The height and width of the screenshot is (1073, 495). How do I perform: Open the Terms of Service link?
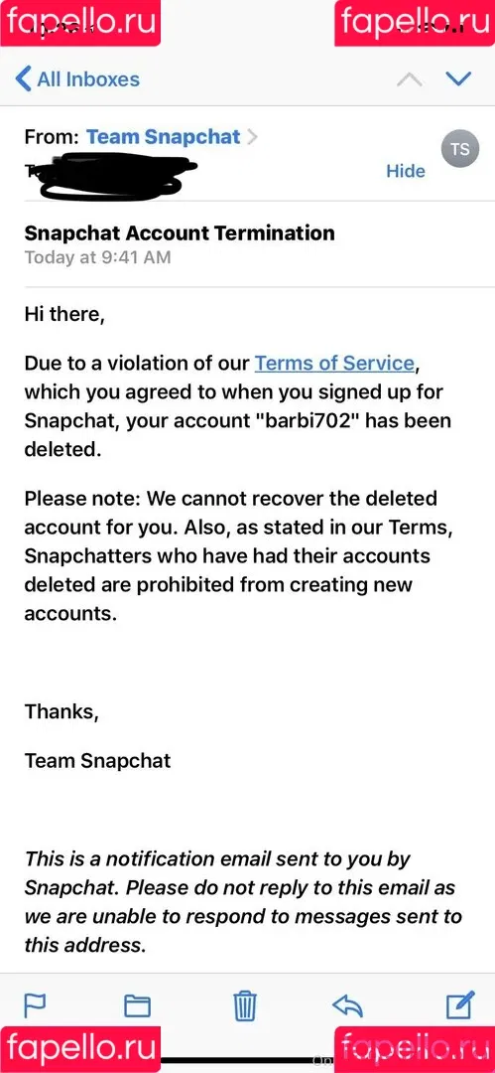334,363
